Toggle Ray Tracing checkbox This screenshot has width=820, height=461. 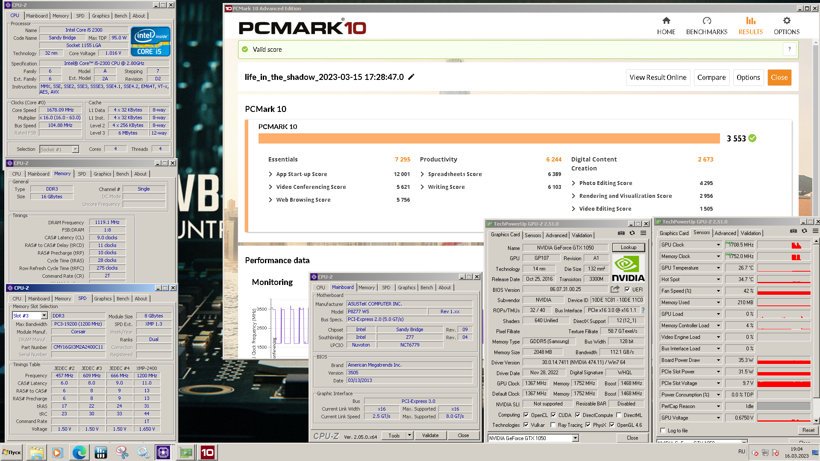(553, 425)
